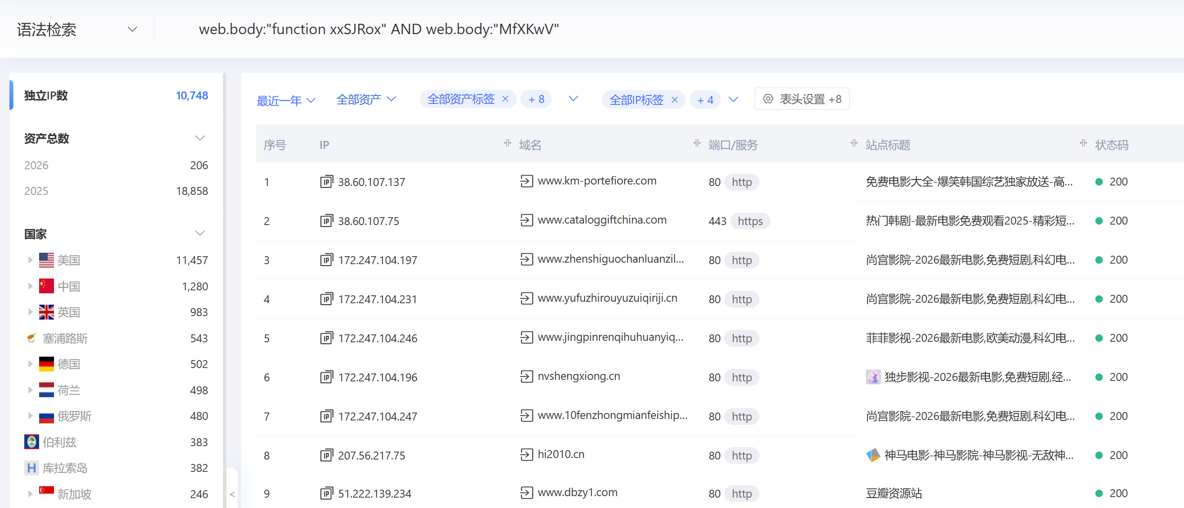The image size is (1184, 508).
Task: Open the www.cataloggiftchina.com domain link
Action: click(x=602, y=220)
